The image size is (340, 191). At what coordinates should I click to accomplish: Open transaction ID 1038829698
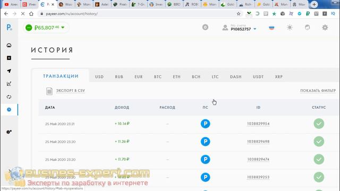pyautogui.click(x=258, y=142)
